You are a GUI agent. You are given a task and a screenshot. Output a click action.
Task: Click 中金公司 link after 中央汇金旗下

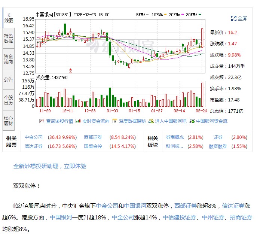pos(107,206)
